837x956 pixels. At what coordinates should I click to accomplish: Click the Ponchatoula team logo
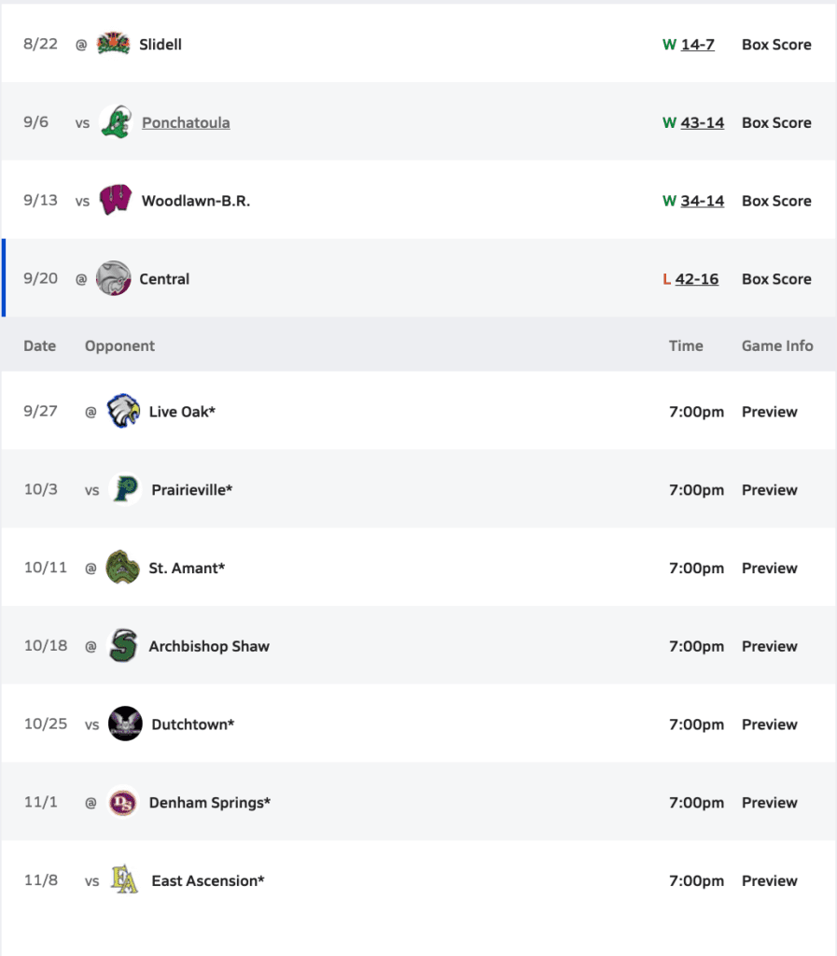[x=116, y=122]
